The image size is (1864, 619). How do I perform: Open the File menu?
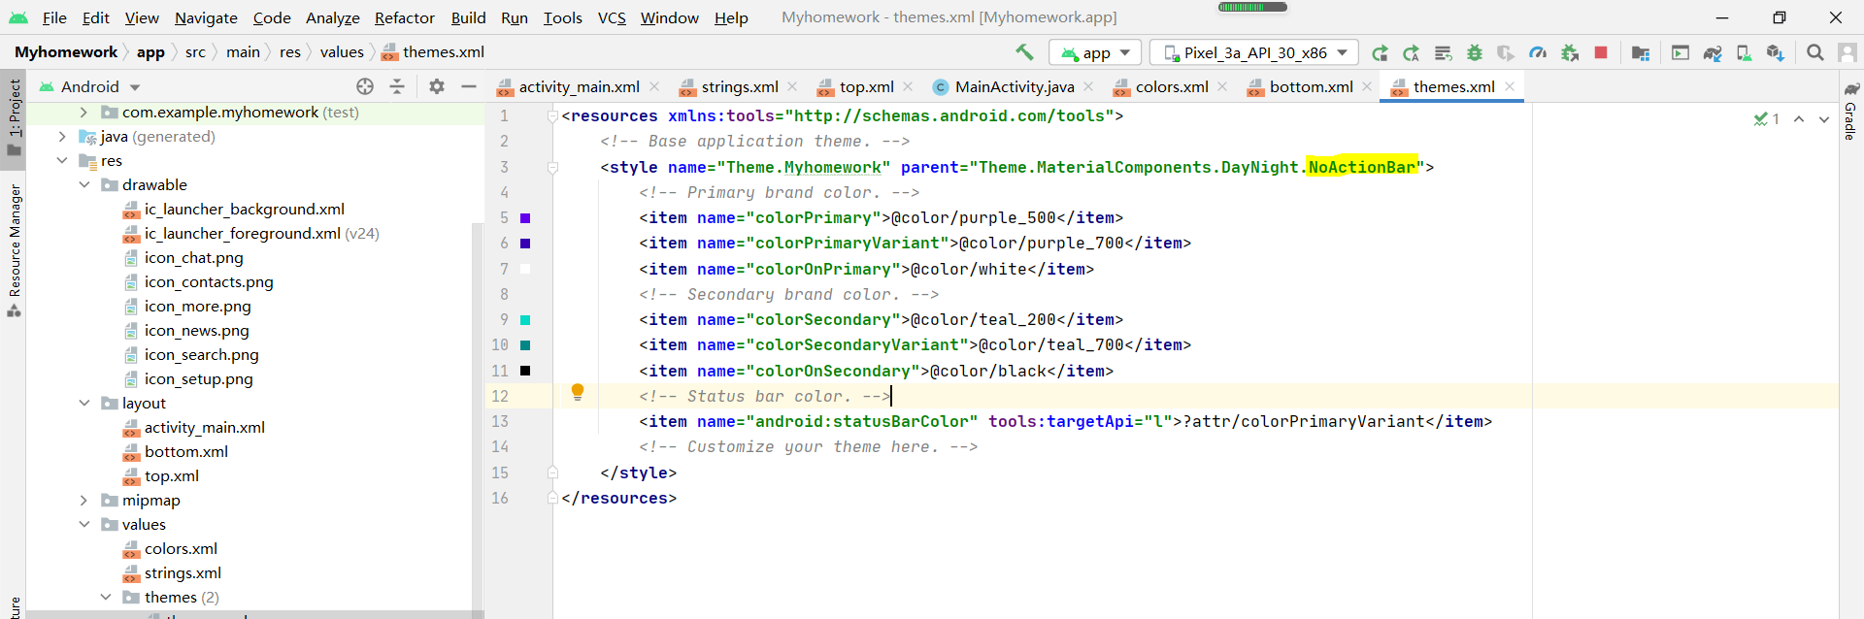54,17
